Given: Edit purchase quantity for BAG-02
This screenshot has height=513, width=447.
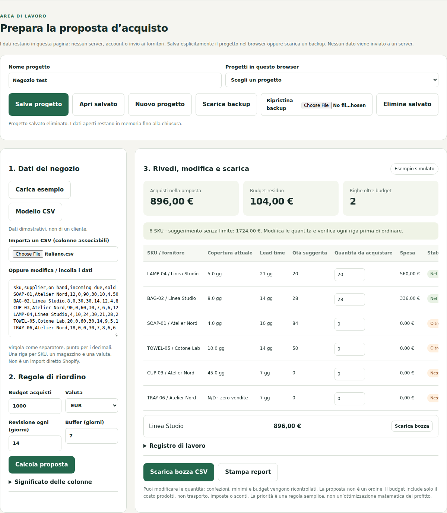Looking at the screenshot, I should 349,300.
